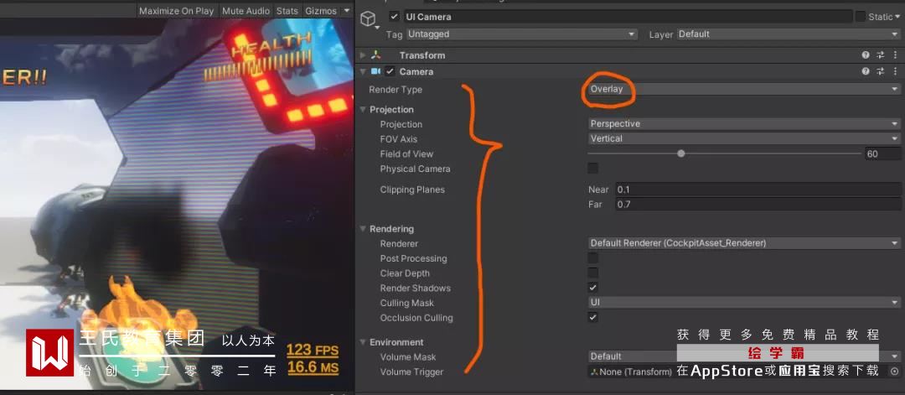This screenshot has height=395, width=905.
Task: Expand the Transform component
Action: click(363, 55)
